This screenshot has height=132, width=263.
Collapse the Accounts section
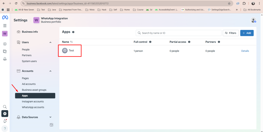point(50,71)
